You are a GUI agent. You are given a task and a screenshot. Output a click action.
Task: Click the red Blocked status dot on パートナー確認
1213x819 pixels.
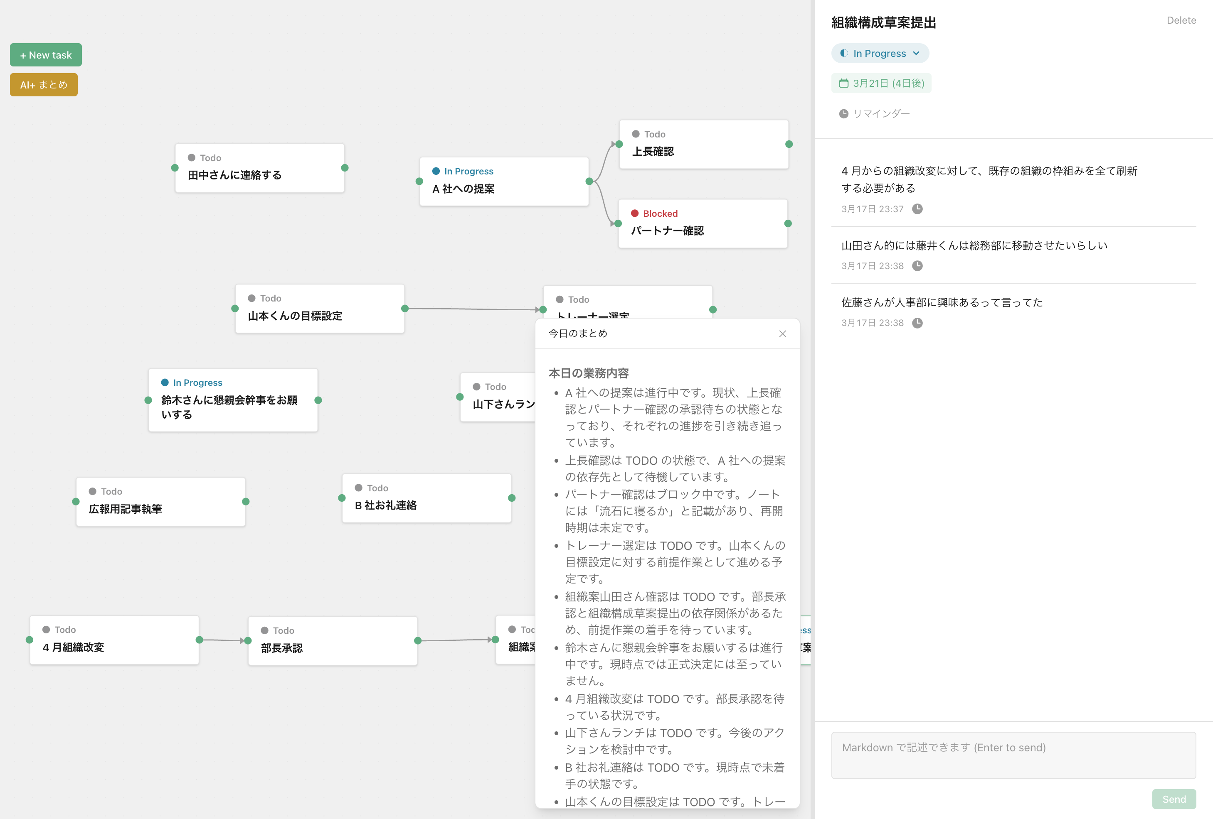(x=635, y=213)
